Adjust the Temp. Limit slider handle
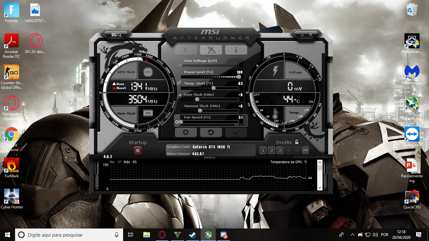429x241 pixels. pyautogui.click(x=214, y=88)
